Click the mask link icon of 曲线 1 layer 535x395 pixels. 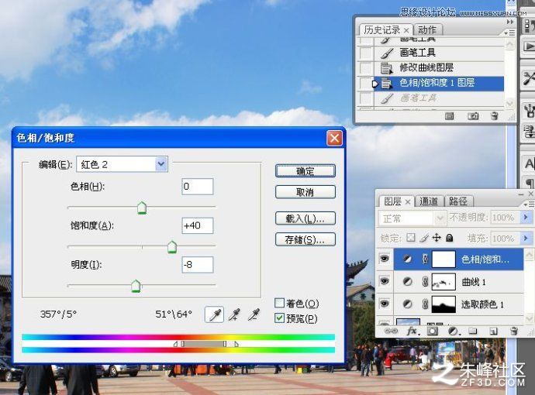425,282
